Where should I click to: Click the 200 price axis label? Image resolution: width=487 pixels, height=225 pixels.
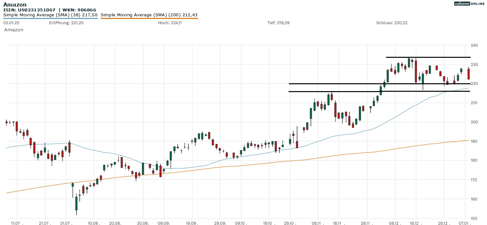click(474, 122)
